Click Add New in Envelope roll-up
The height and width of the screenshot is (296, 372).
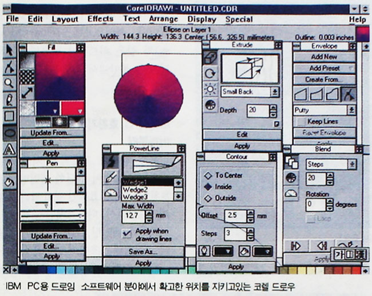[x=324, y=57]
